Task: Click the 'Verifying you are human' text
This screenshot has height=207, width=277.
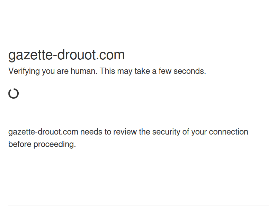Action: tap(53, 71)
